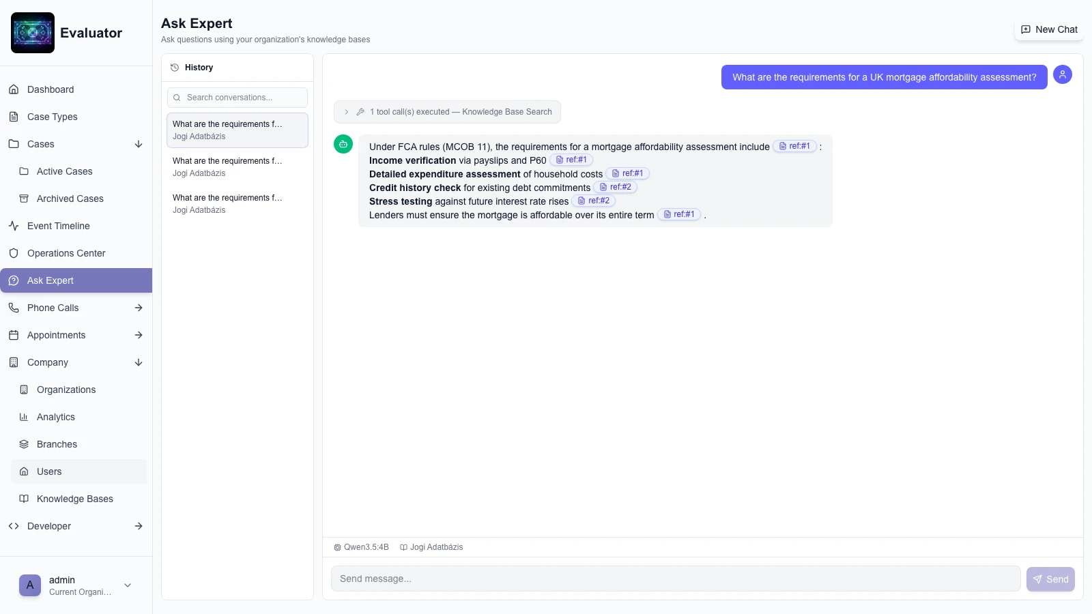The width and height of the screenshot is (1092, 614).
Task: Collapse the Cases sidebar section
Action: tap(139, 144)
